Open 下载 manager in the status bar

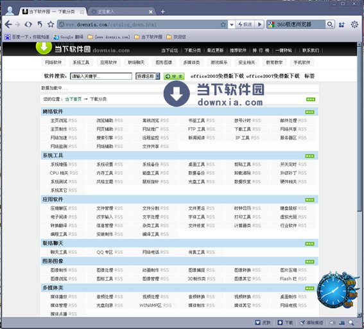point(286,323)
